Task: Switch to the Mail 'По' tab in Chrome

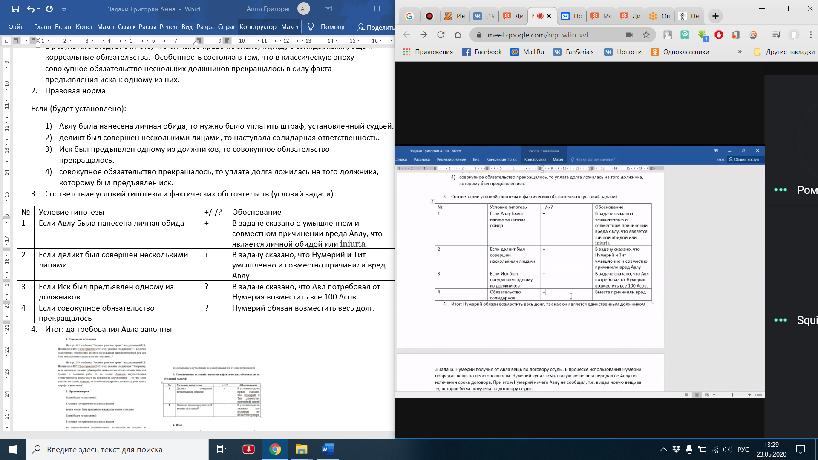Action: [x=571, y=16]
